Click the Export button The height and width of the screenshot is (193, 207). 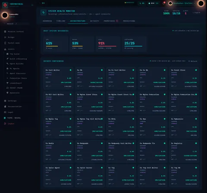196,12
